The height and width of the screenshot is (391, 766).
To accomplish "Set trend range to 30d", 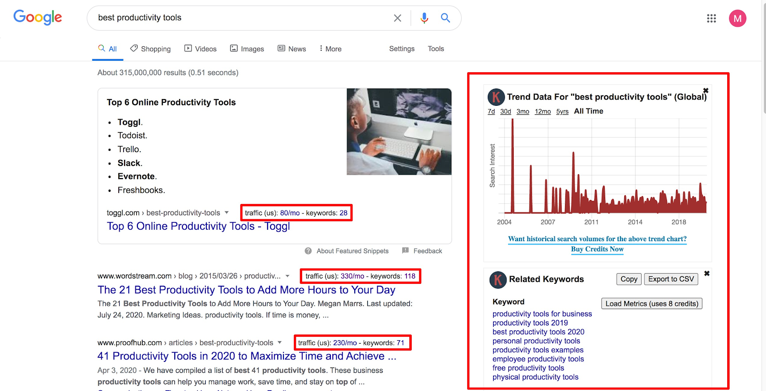I will (506, 112).
